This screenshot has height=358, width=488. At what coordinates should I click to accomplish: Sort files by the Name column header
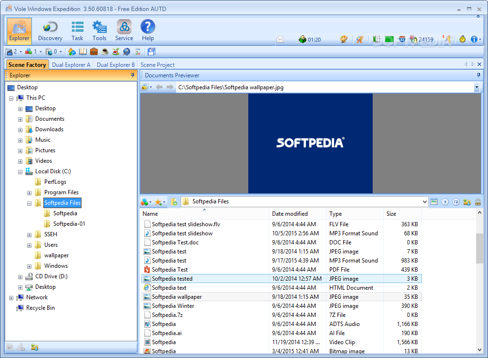coord(204,214)
